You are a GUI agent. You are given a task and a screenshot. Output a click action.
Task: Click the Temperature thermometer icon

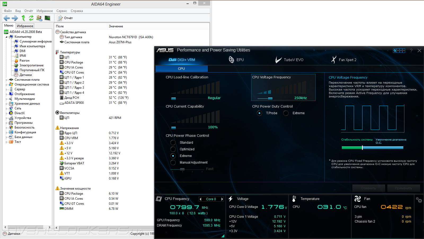[294, 199]
